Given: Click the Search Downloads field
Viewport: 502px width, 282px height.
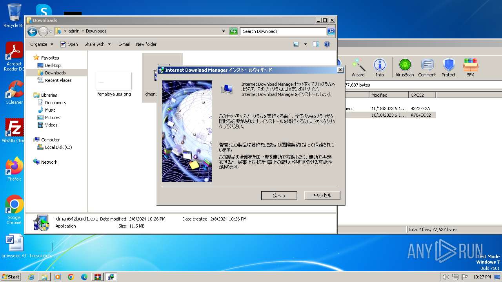Looking at the screenshot, I should click(x=284, y=31).
